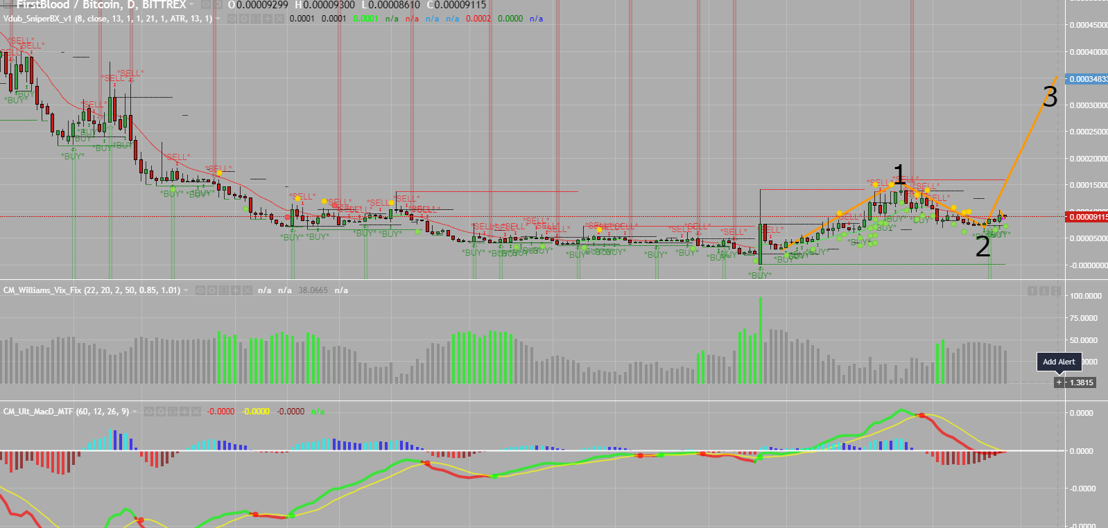Move Williams Vix Fix pane down

(x=1043, y=290)
